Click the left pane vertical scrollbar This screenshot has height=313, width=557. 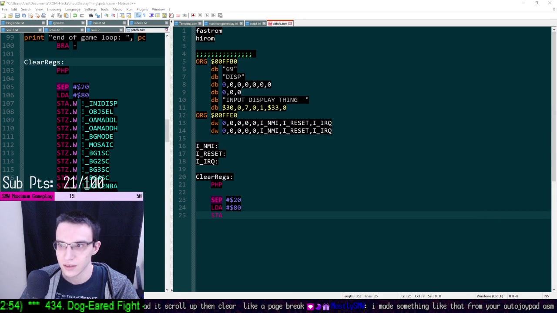(167, 130)
